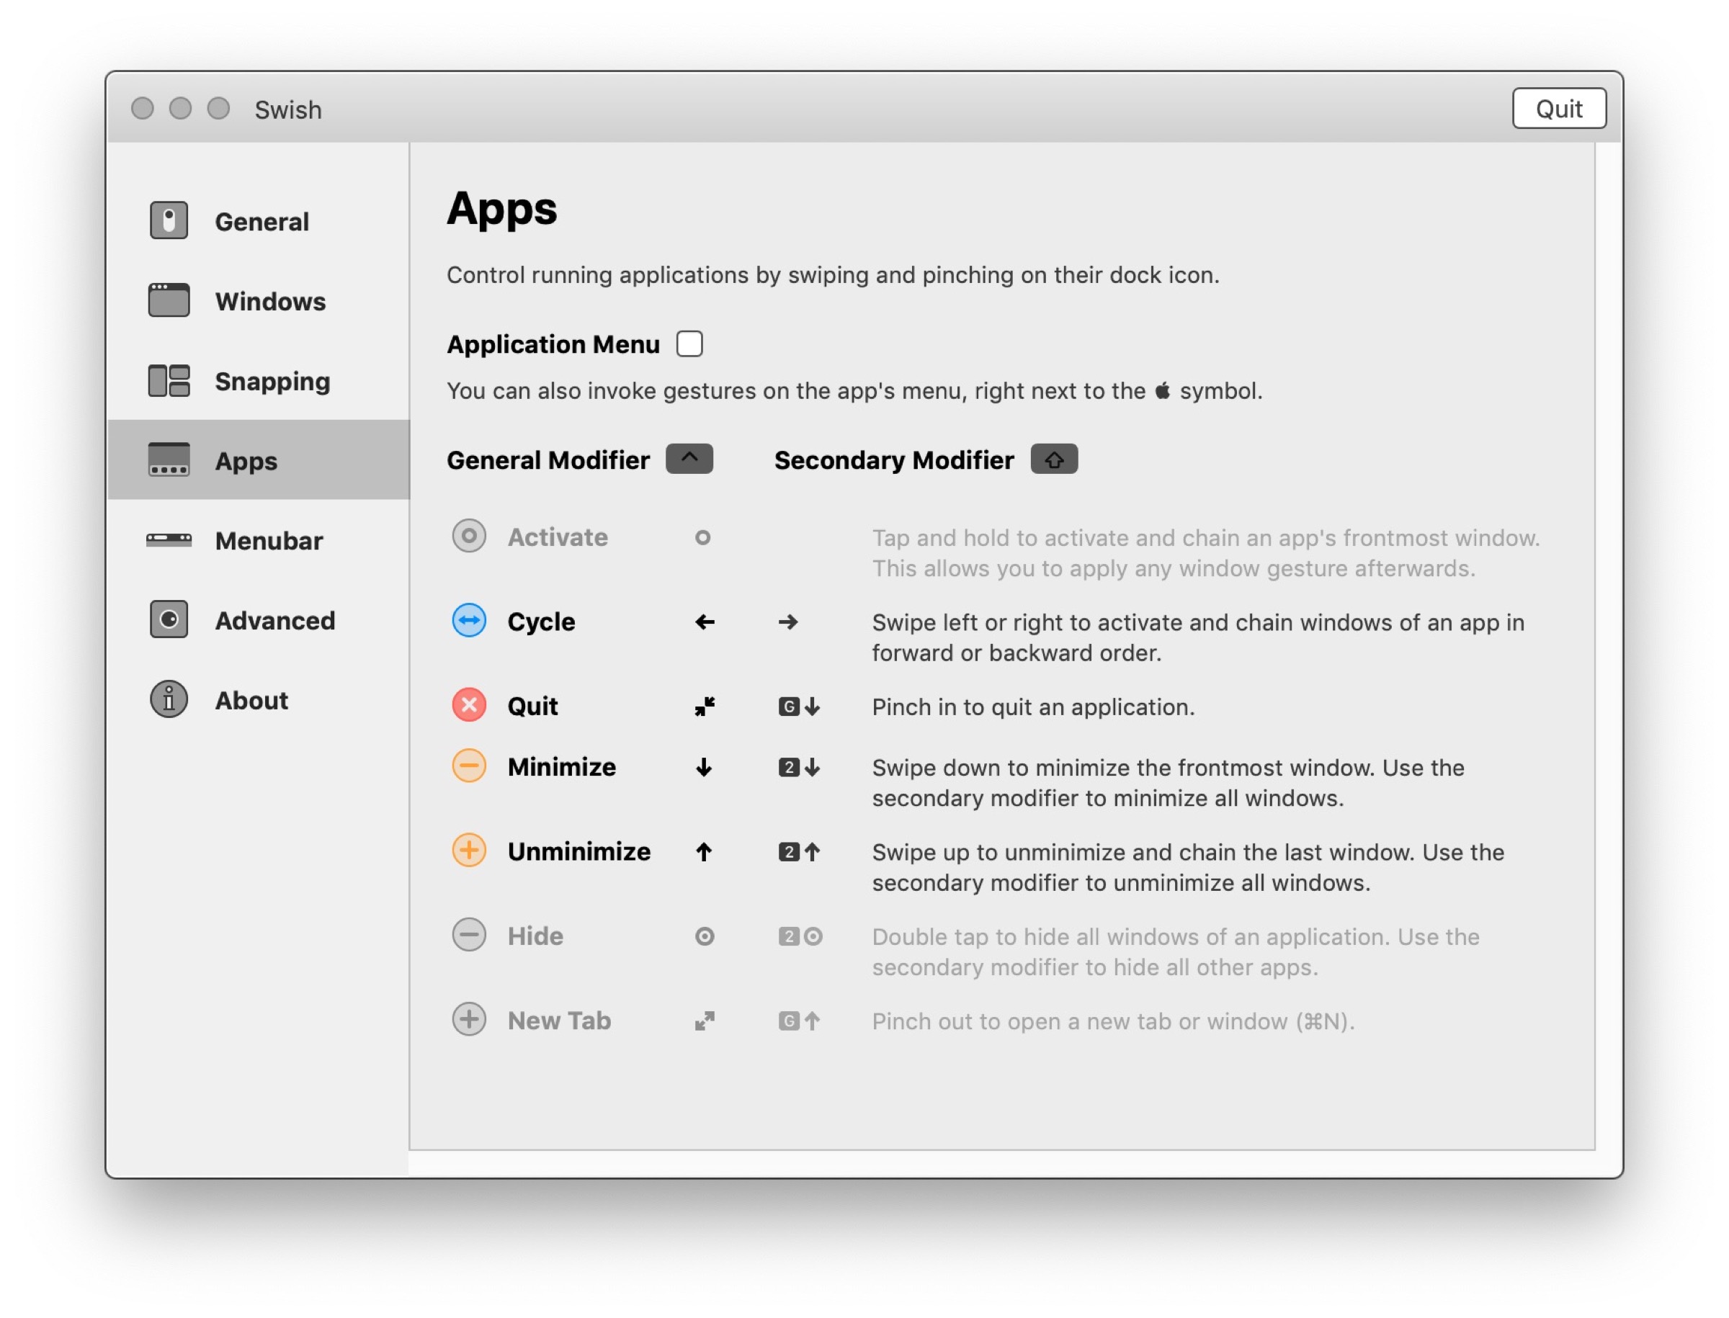The width and height of the screenshot is (1729, 1318).
Task: Open the General Modifier key selector
Action: (689, 459)
